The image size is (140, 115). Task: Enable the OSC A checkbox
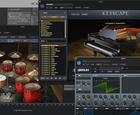click(93, 75)
